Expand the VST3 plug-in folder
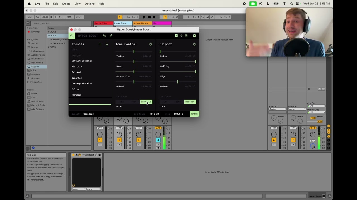 (49, 47)
